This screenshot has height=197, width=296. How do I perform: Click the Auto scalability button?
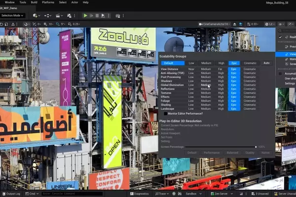coord(266,63)
